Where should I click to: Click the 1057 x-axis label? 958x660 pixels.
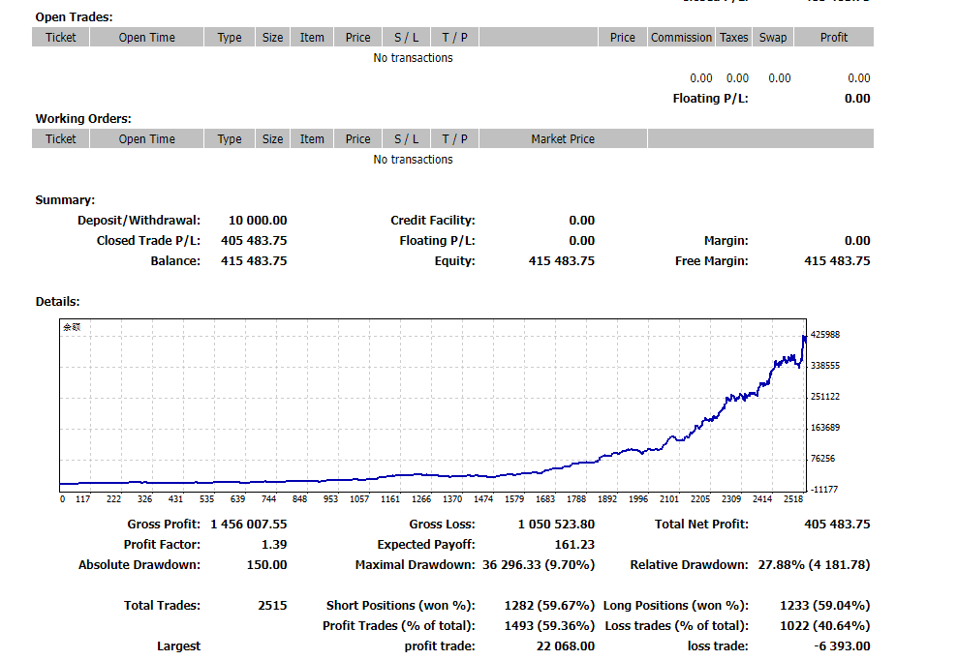pos(359,498)
